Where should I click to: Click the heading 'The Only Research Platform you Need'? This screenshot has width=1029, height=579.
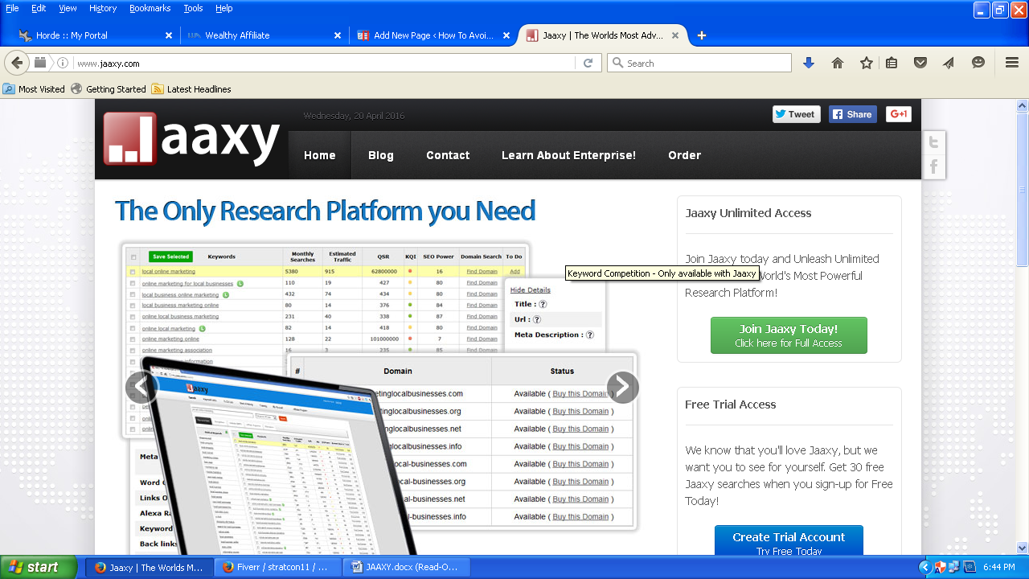(325, 211)
